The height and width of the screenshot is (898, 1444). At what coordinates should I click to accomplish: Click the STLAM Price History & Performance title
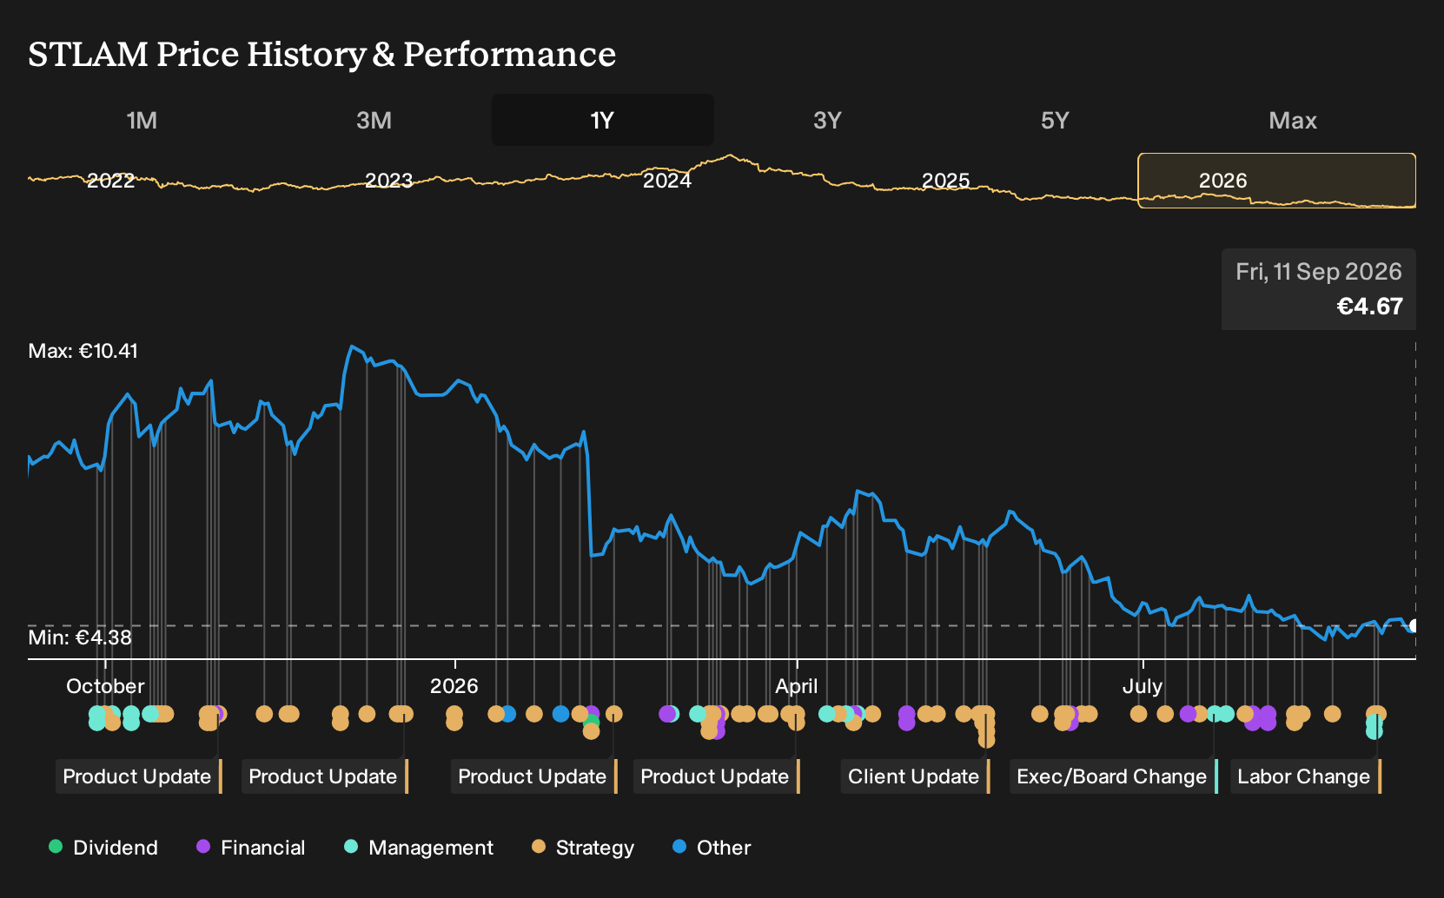click(x=322, y=54)
